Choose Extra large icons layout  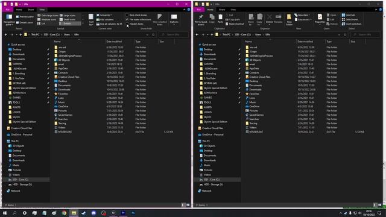pos(48,16)
